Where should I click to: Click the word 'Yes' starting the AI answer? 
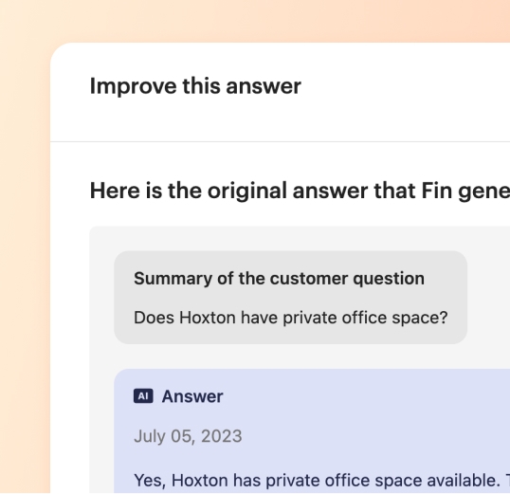pos(150,481)
